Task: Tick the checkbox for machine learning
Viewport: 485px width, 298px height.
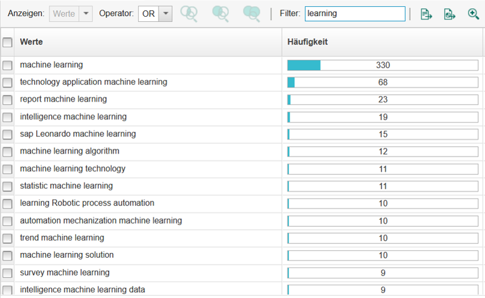Action: [x=7, y=66]
